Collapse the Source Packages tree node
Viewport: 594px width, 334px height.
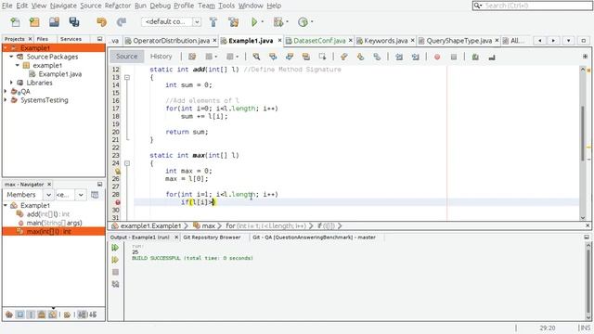click(11, 57)
